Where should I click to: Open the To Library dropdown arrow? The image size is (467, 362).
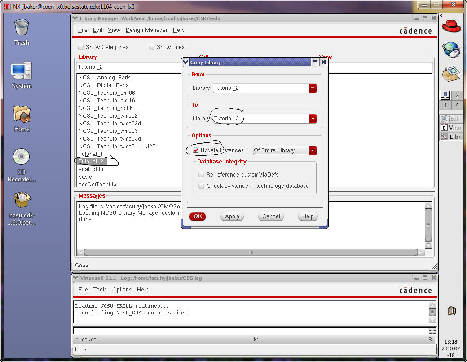(x=313, y=118)
